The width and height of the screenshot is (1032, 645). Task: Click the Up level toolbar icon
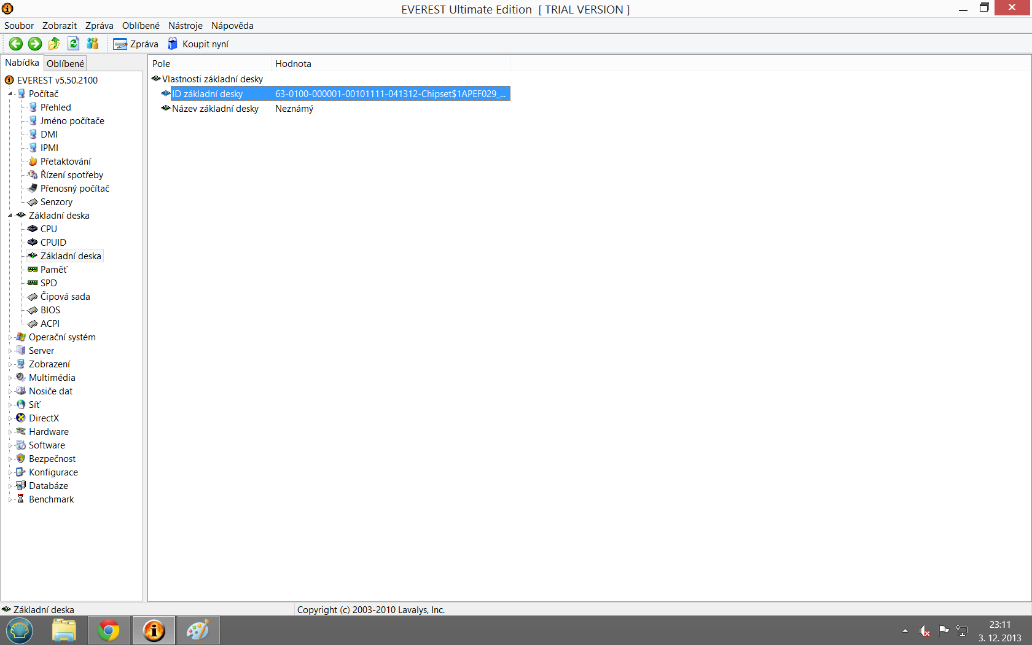54,44
